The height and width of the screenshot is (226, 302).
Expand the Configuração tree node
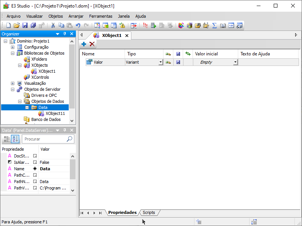tap(13, 47)
